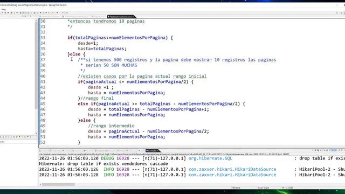Click 'desde = totalPaginas - numElementosPorPagina+1;'
Image resolution: width=345 pixels, height=194 pixels.
tap(149, 109)
